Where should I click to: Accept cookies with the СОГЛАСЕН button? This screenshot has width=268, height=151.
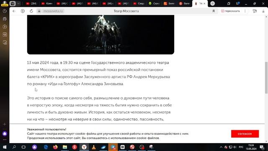click(245, 134)
